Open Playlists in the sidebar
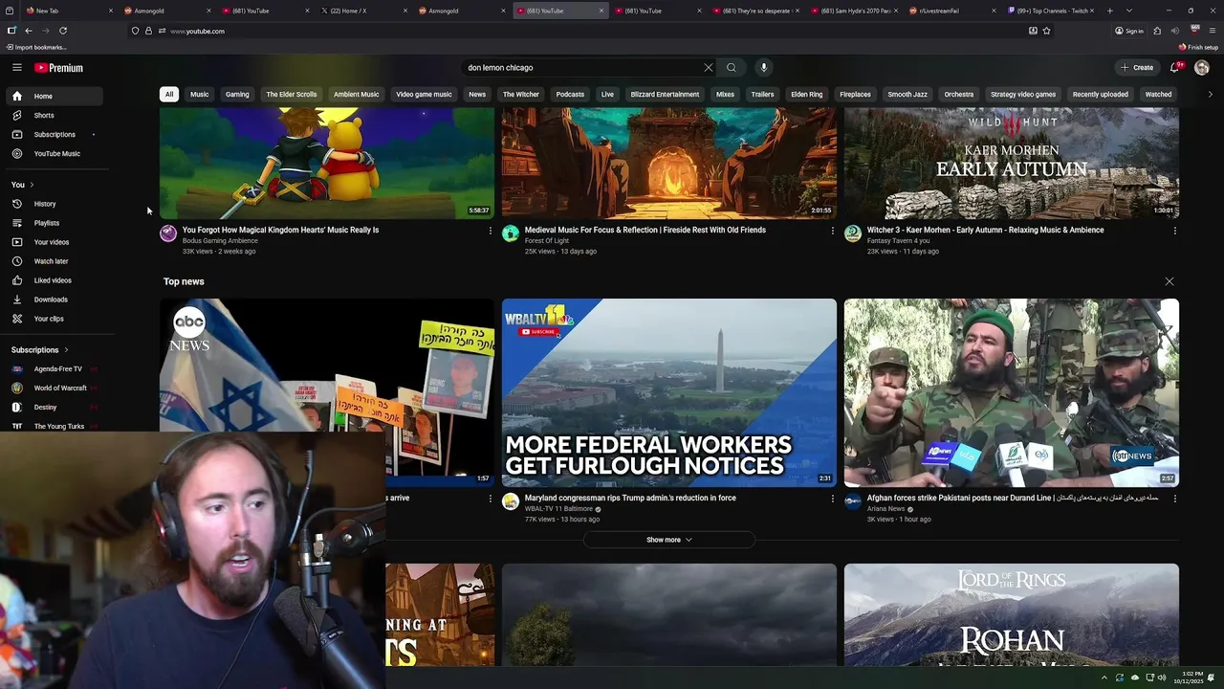 53,223
